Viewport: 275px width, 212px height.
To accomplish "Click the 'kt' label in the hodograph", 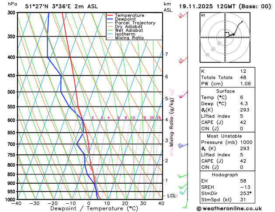I will coord(203,15).
